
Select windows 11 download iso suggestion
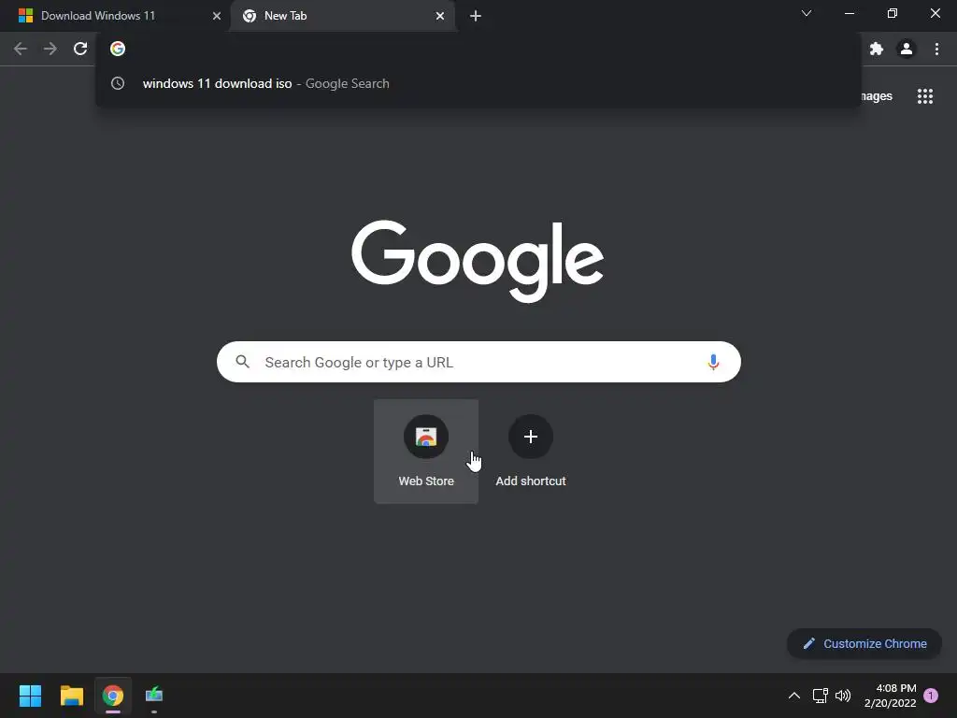pos(478,83)
